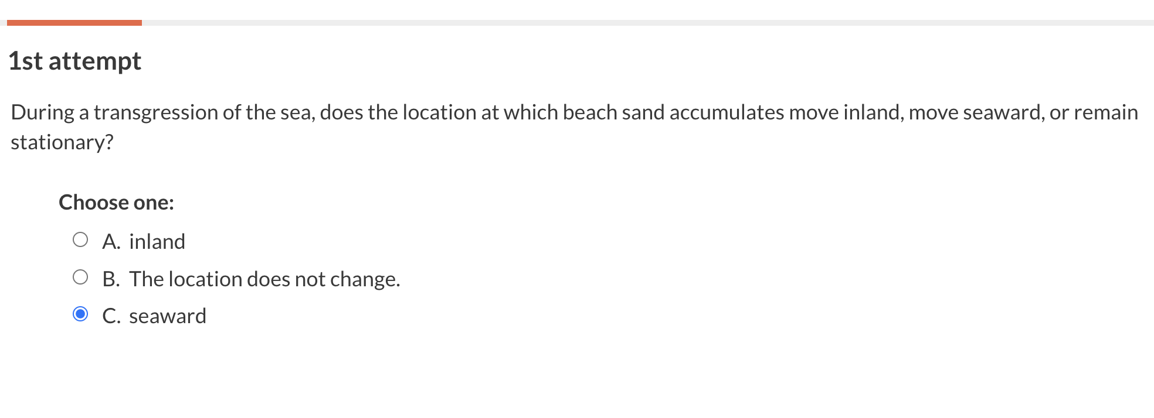The height and width of the screenshot is (418, 1154).
Task: Click the filled radio button beside option C
Action: (x=82, y=314)
